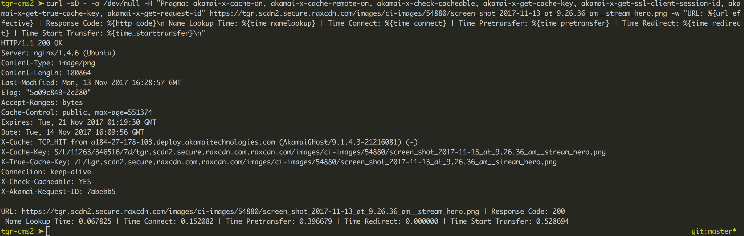Click the X-Cache-Key header line
Viewport: 744px width, 236px height.
[x=303, y=152]
